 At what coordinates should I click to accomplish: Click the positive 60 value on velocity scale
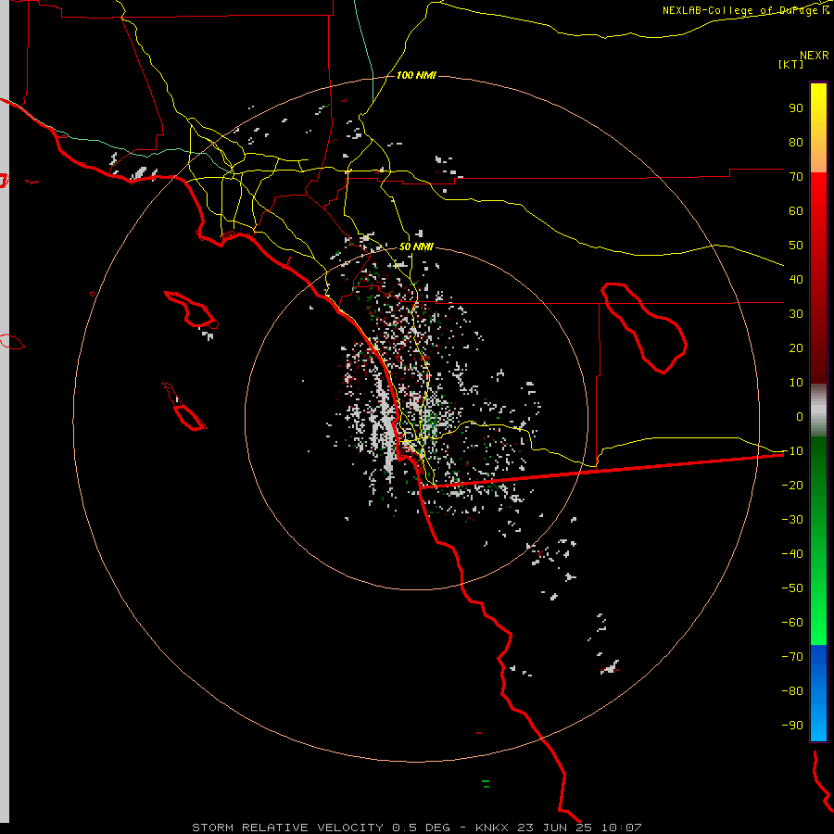click(x=796, y=211)
